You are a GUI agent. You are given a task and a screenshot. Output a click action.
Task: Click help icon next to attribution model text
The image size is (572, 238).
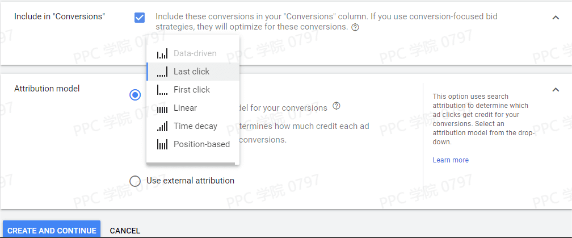337,106
